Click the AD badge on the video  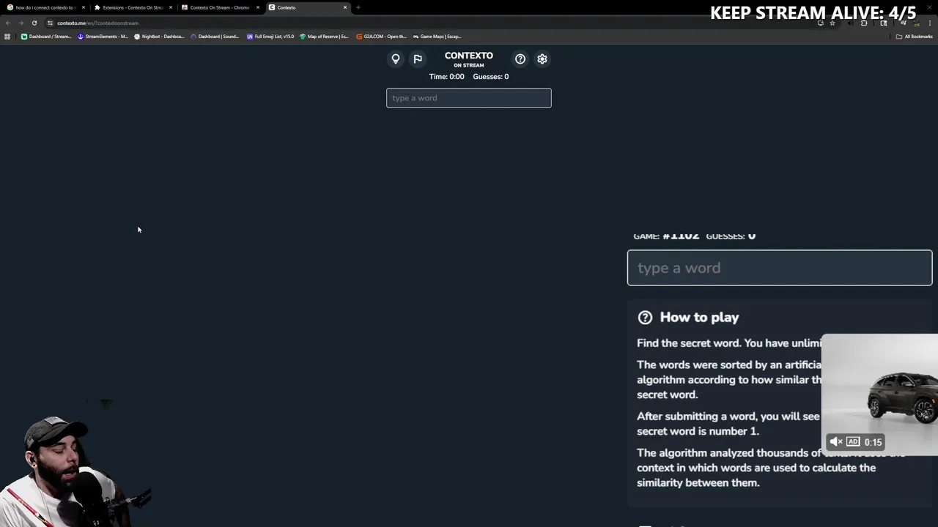coord(853,441)
